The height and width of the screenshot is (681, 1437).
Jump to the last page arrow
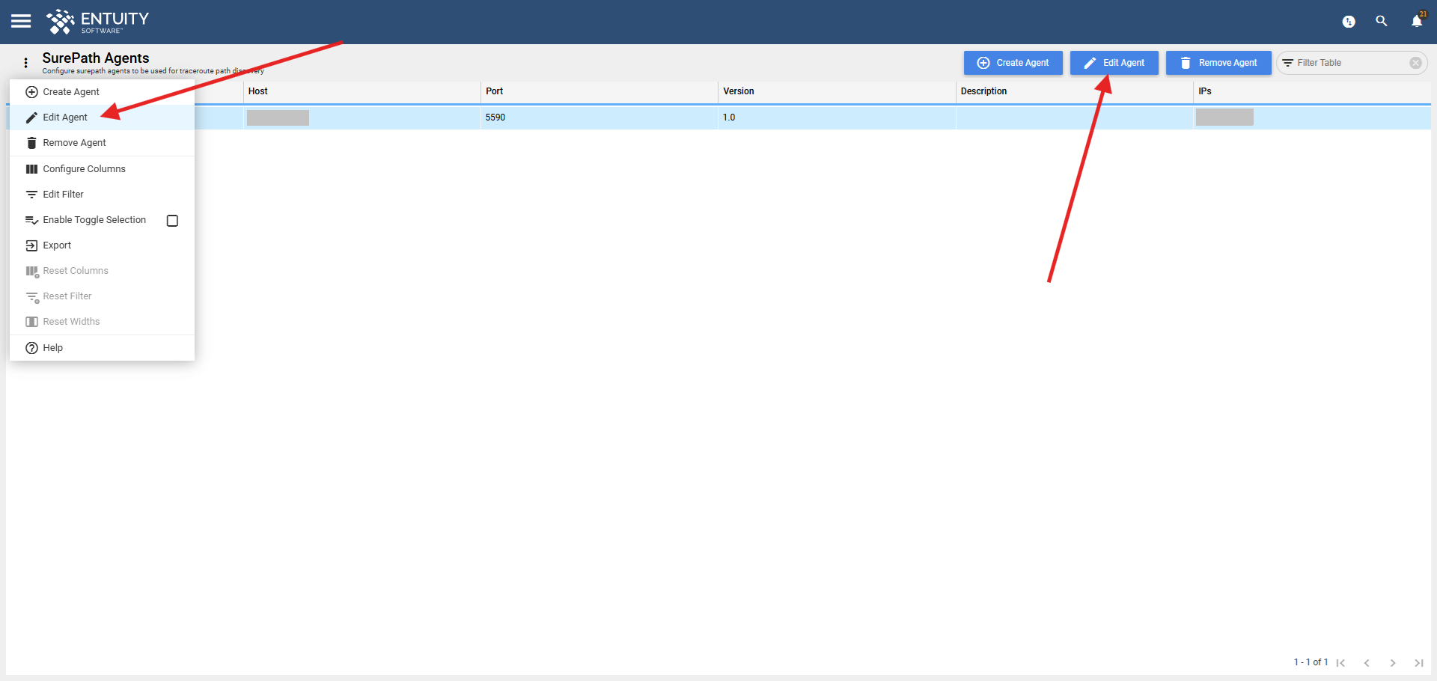[1419, 663]
